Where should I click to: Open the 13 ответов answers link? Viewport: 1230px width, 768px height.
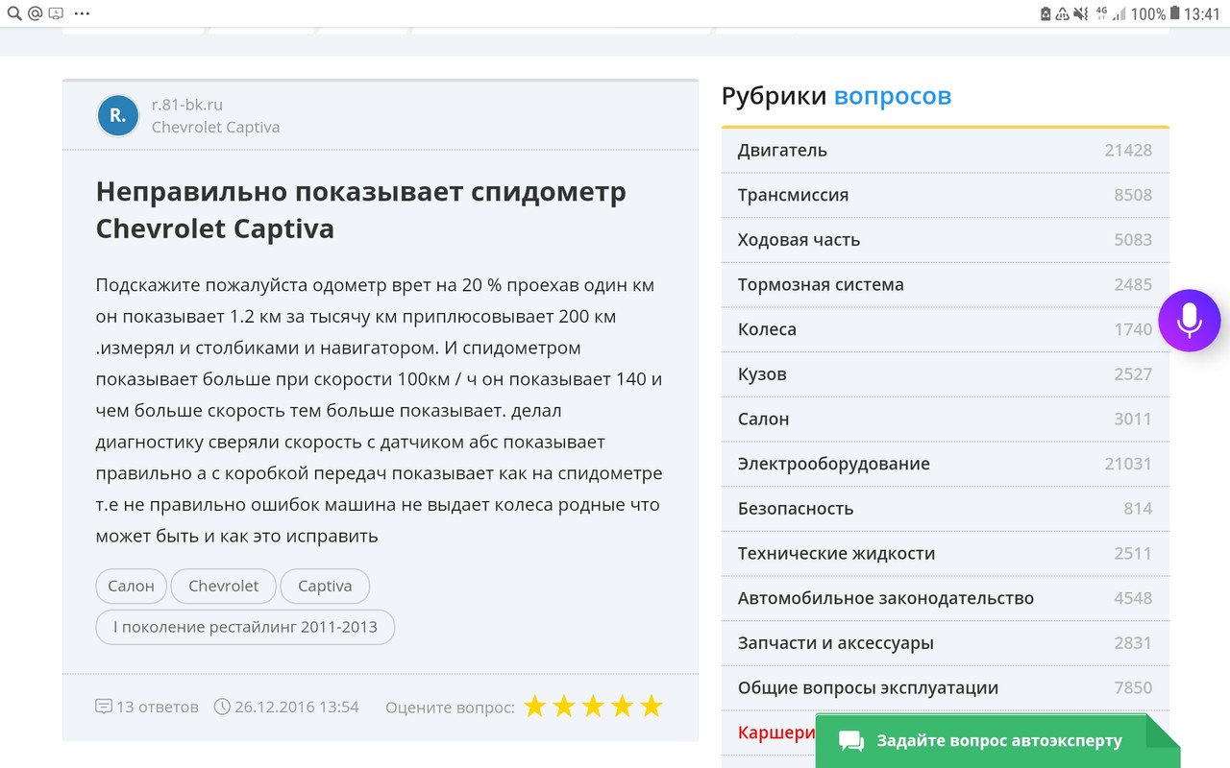click(158, 707)
